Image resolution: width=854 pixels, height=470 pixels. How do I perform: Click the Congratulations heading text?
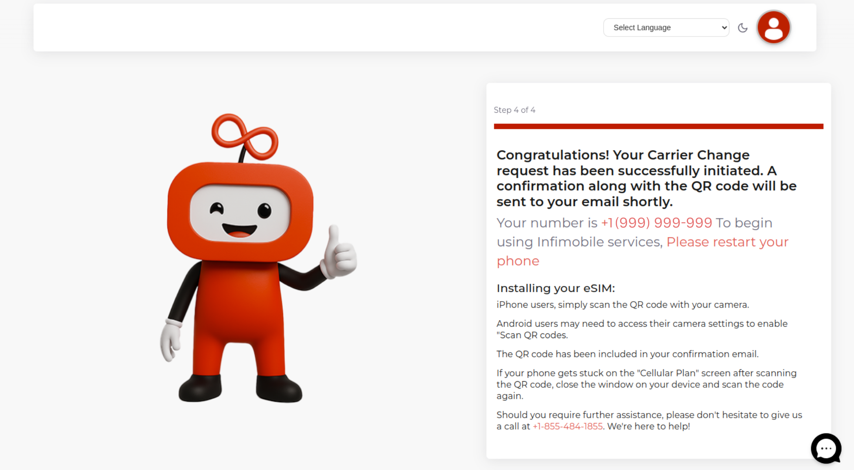[646, 178]
